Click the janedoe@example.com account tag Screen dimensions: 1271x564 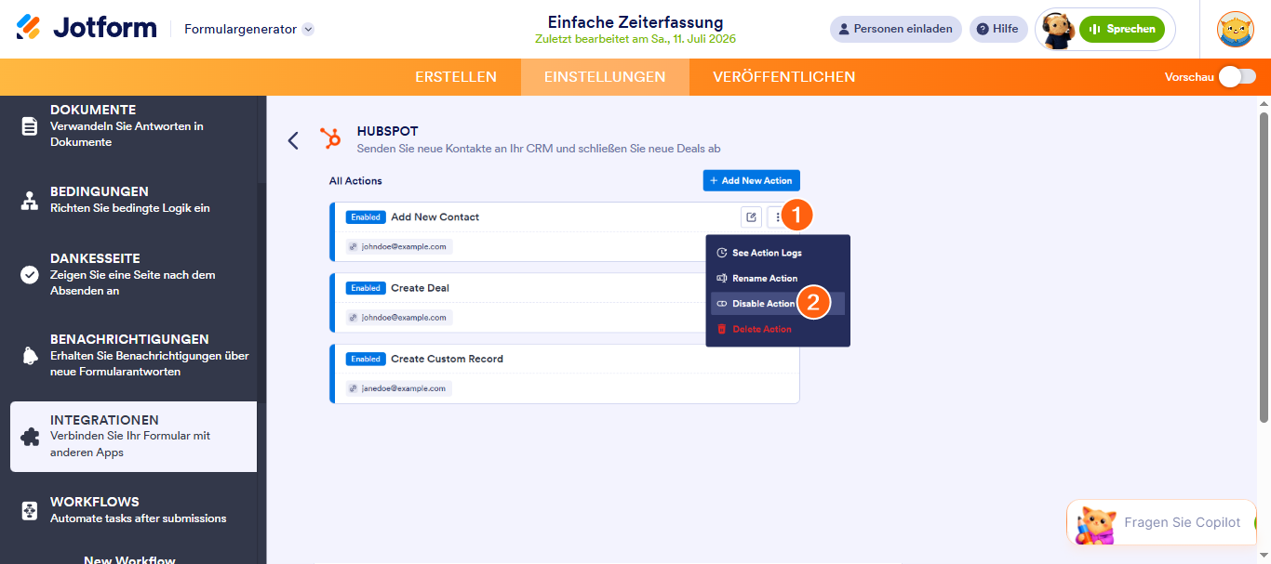coord(399,388)
